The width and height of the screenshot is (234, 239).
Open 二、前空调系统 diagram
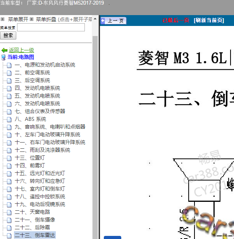click(32, 73)
